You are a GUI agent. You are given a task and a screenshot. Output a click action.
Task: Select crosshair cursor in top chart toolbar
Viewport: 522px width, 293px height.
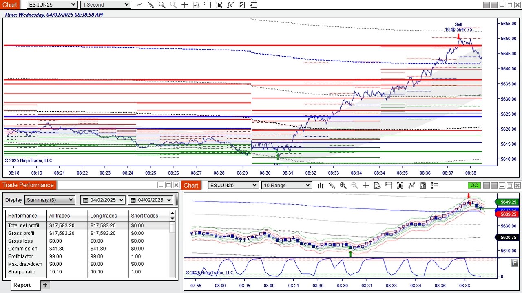tap(185, 5)
